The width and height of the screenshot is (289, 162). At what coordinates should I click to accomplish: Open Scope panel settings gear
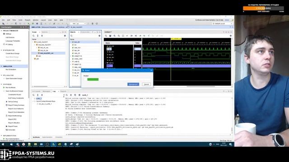click(65, 36)
